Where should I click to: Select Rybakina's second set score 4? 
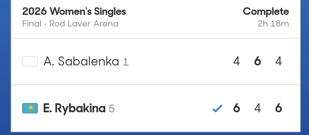coord(257,108)
